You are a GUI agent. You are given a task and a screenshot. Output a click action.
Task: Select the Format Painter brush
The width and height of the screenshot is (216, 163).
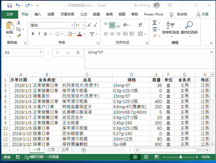[x=19, y=36]
